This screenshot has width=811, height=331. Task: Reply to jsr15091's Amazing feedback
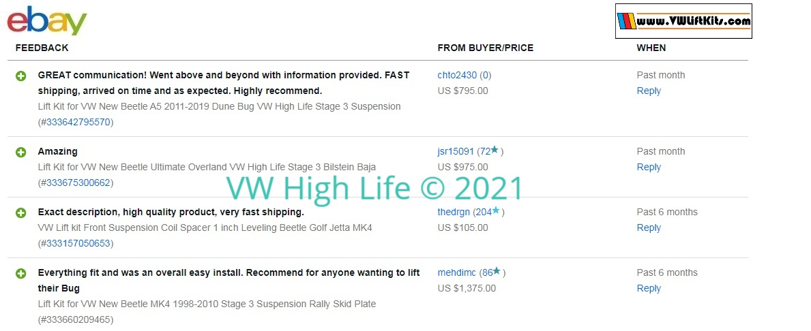click(649, 168)
